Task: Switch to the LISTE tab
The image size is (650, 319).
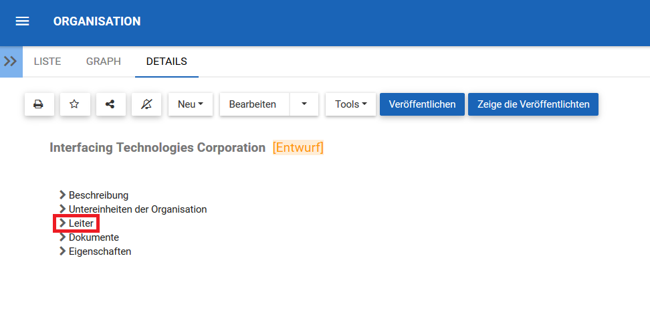Action: 47,62
